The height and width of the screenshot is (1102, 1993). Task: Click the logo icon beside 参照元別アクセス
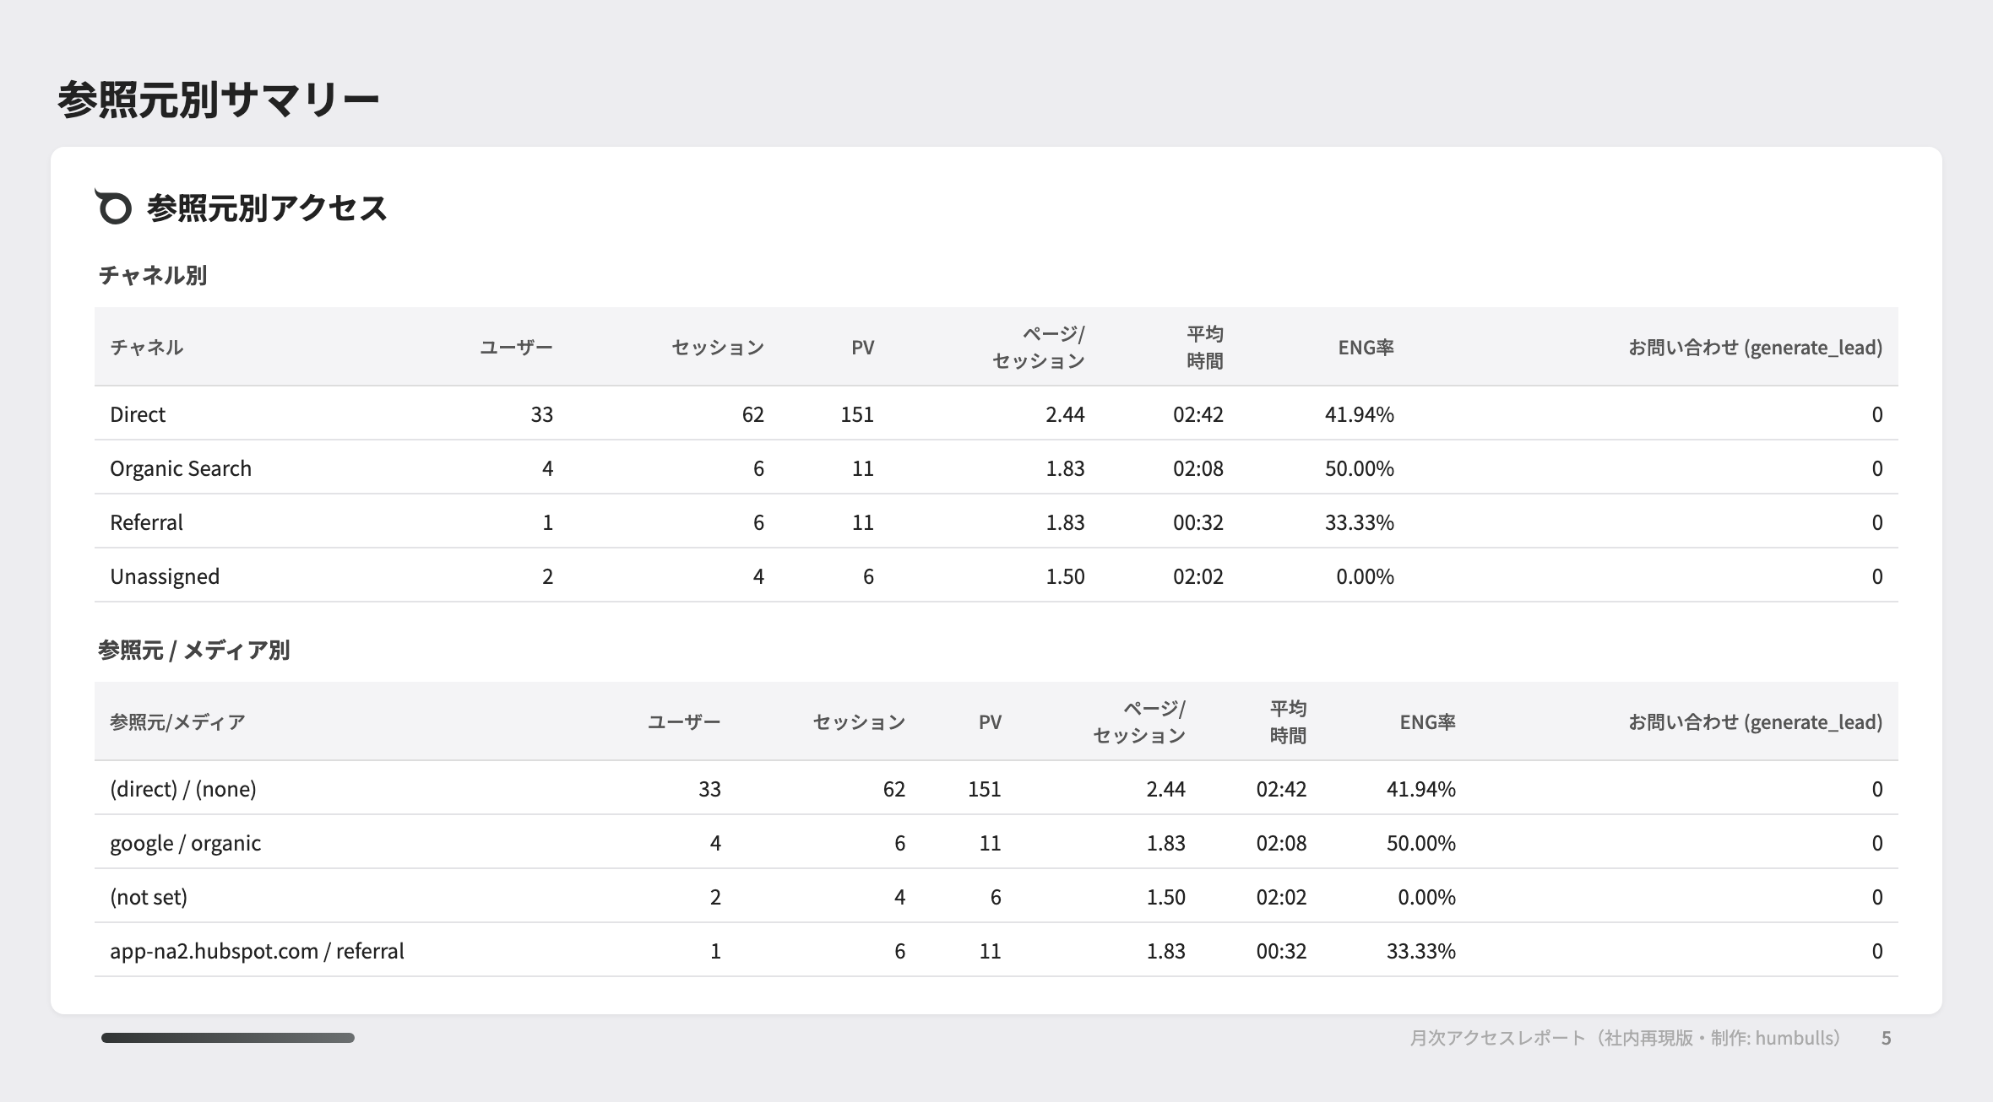coord(113,207)
